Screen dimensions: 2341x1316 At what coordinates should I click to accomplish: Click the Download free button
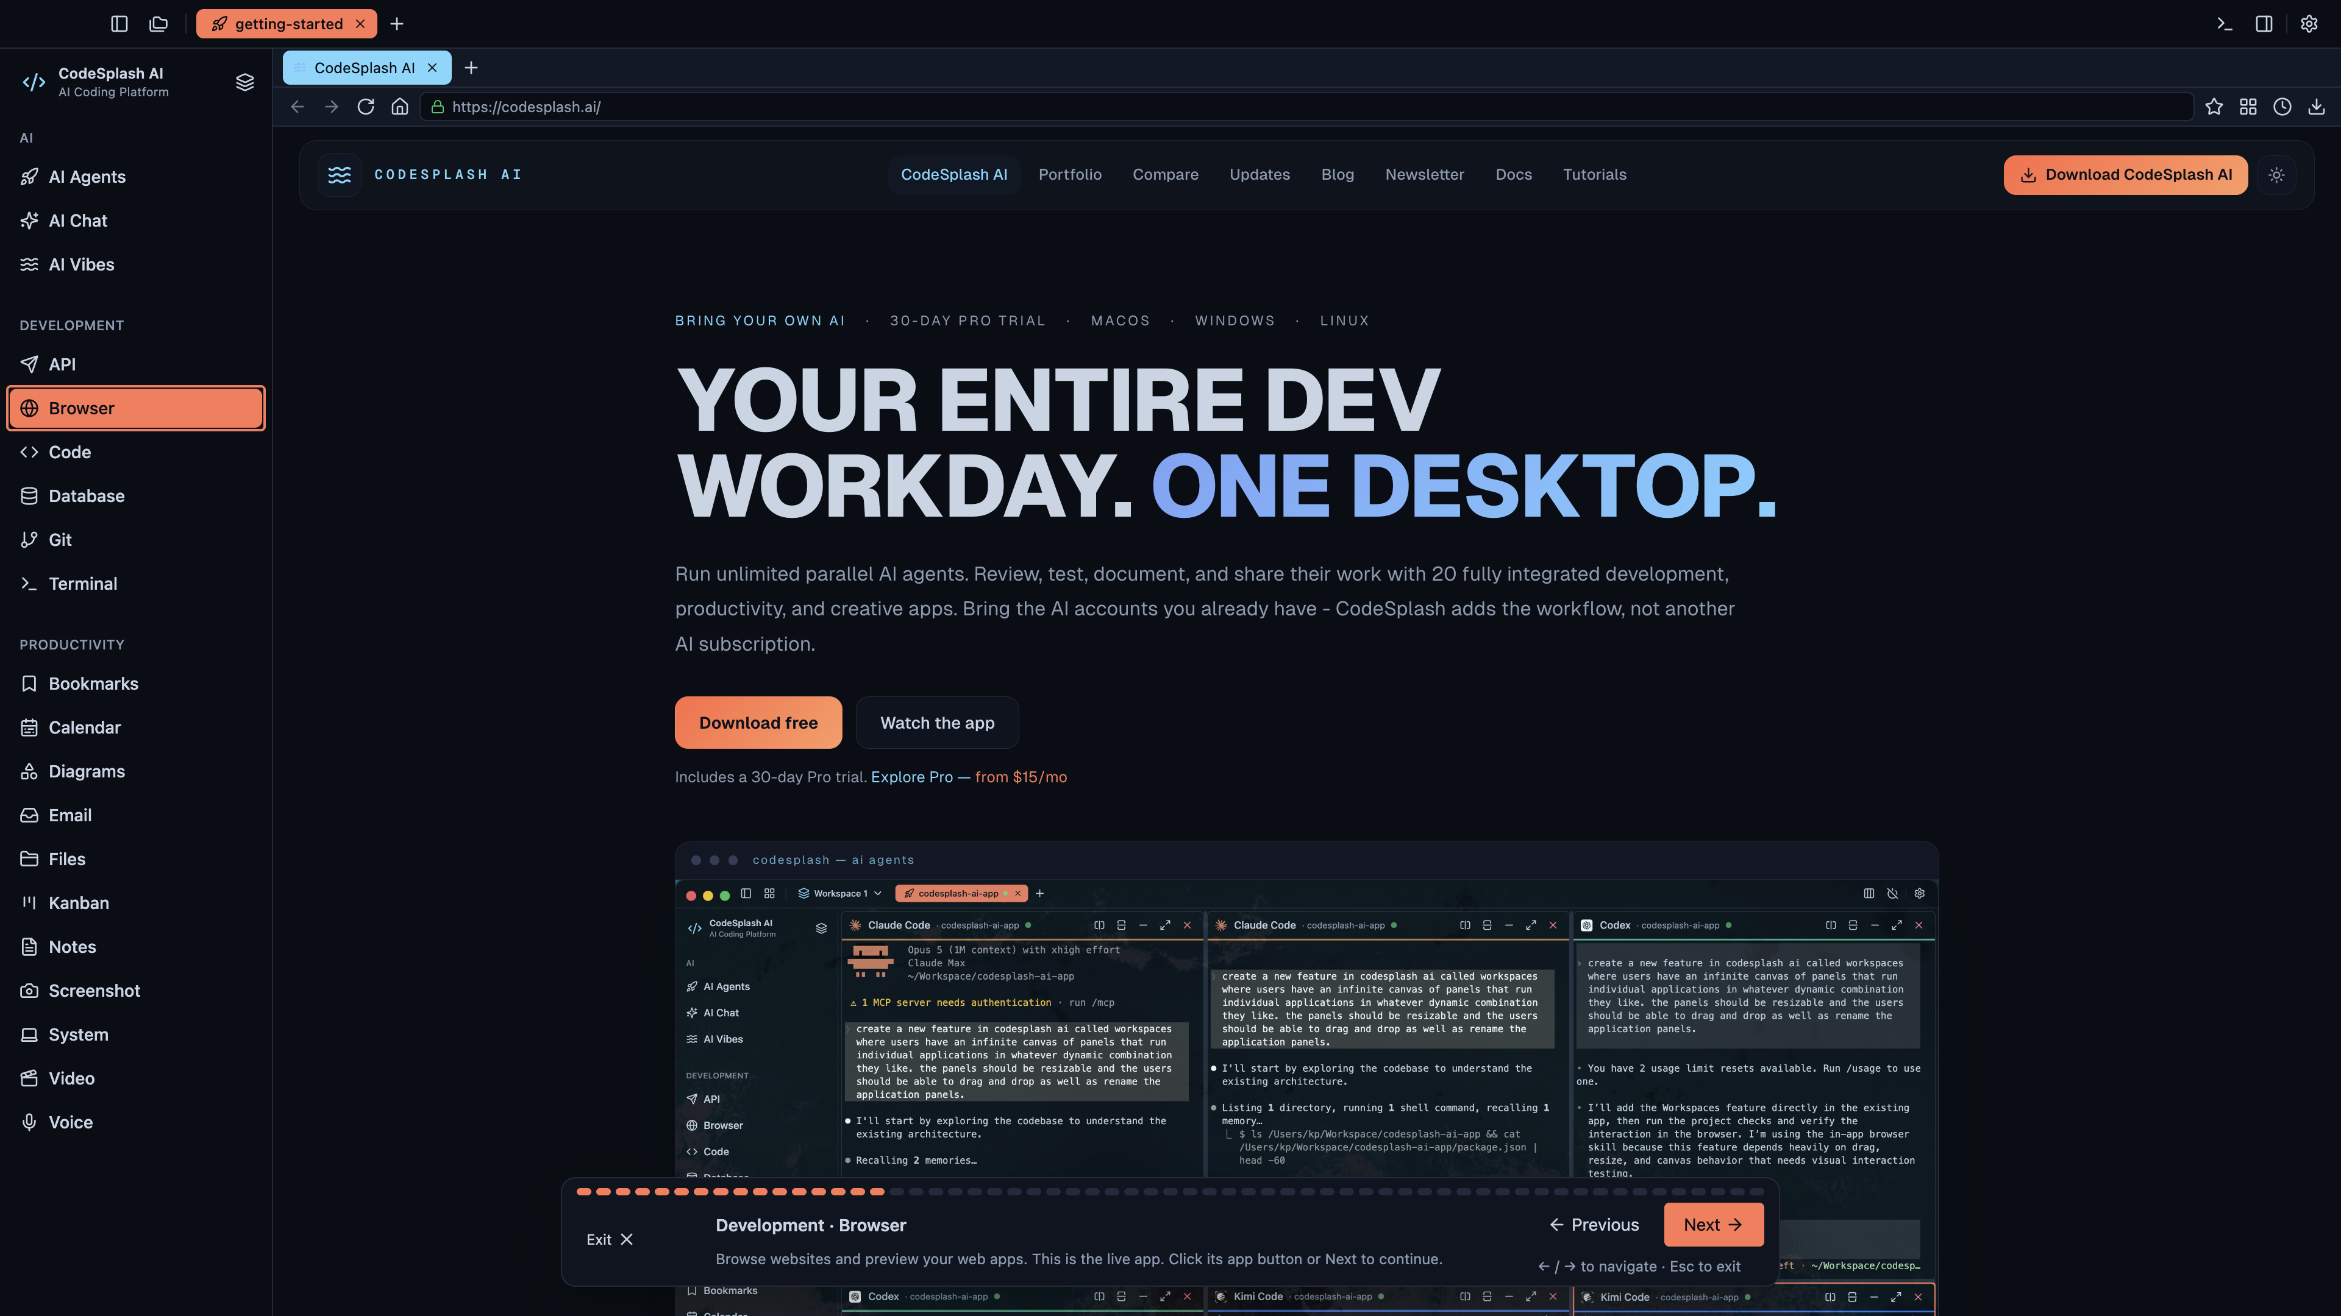758,722
